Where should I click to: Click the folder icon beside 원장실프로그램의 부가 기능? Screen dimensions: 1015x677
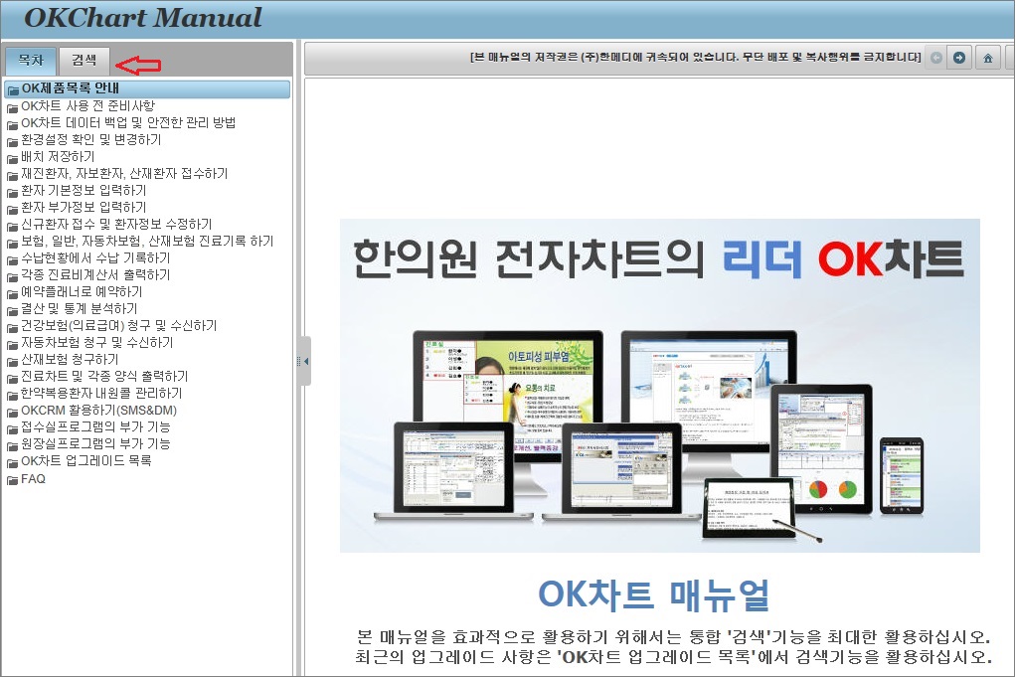(12, 445)
